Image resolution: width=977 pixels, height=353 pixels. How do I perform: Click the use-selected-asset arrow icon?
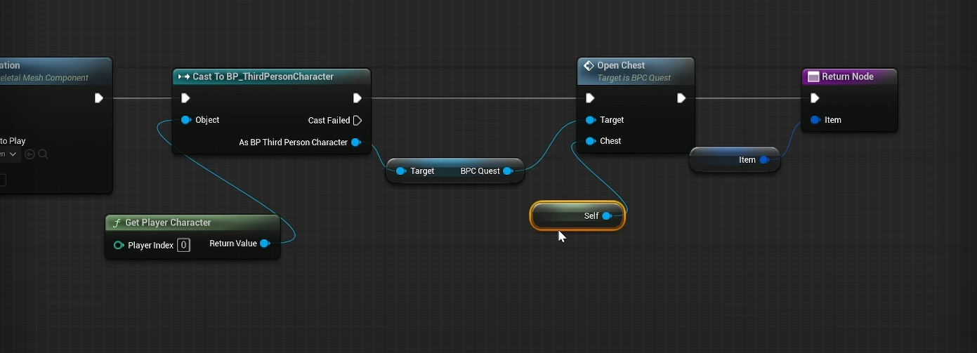click(x=29, y=154)
